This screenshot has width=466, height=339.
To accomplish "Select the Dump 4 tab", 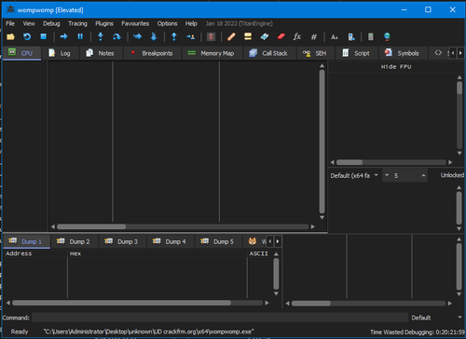I will (x=171, y=241).
